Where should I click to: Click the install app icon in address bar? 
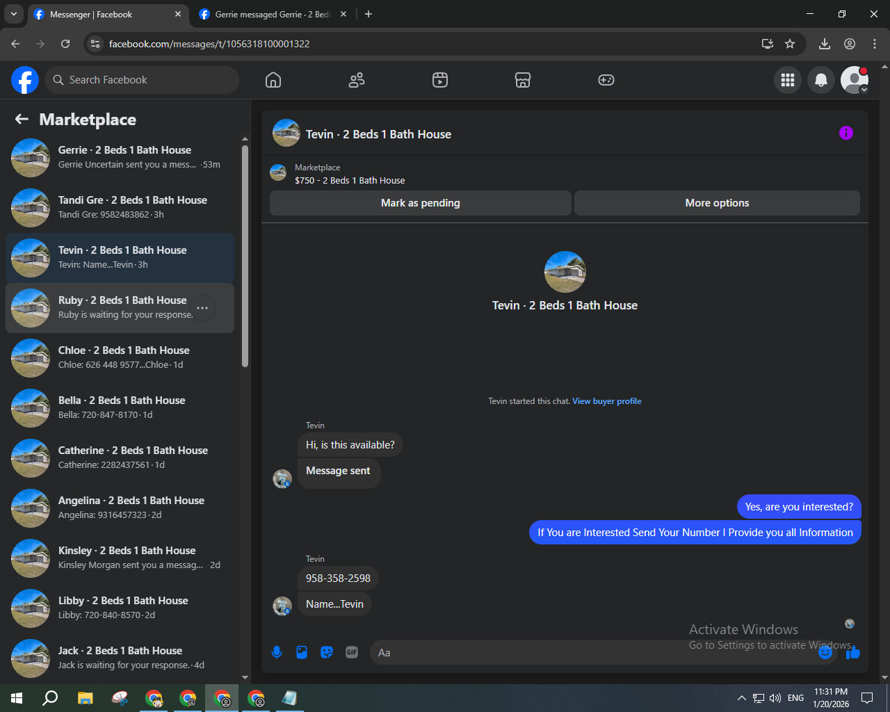tap(768, 44)
